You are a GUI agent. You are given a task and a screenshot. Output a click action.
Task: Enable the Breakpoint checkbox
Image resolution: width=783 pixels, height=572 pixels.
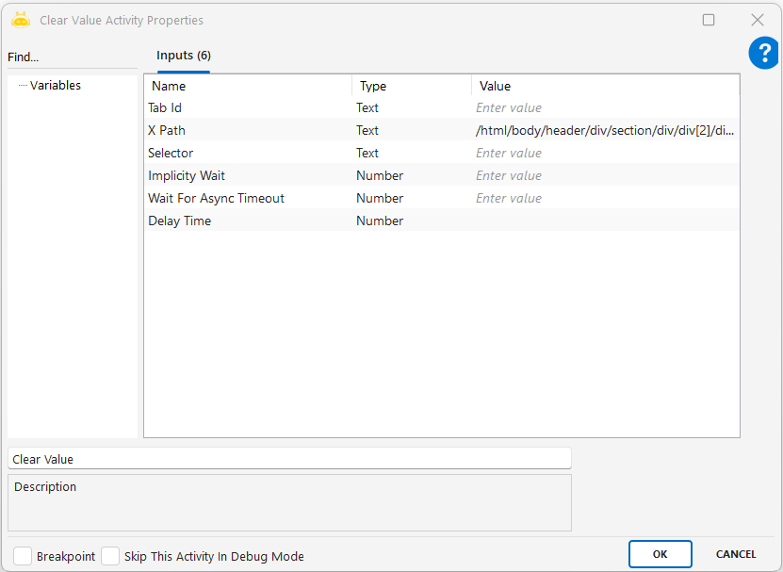(23, 556)
